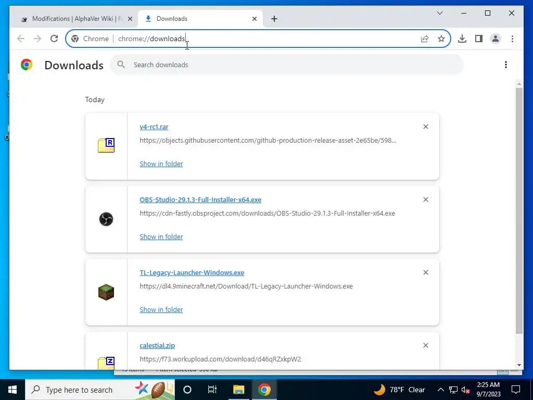
Task: Open the Downloads page more actions menu
Action: click(506, 65)
